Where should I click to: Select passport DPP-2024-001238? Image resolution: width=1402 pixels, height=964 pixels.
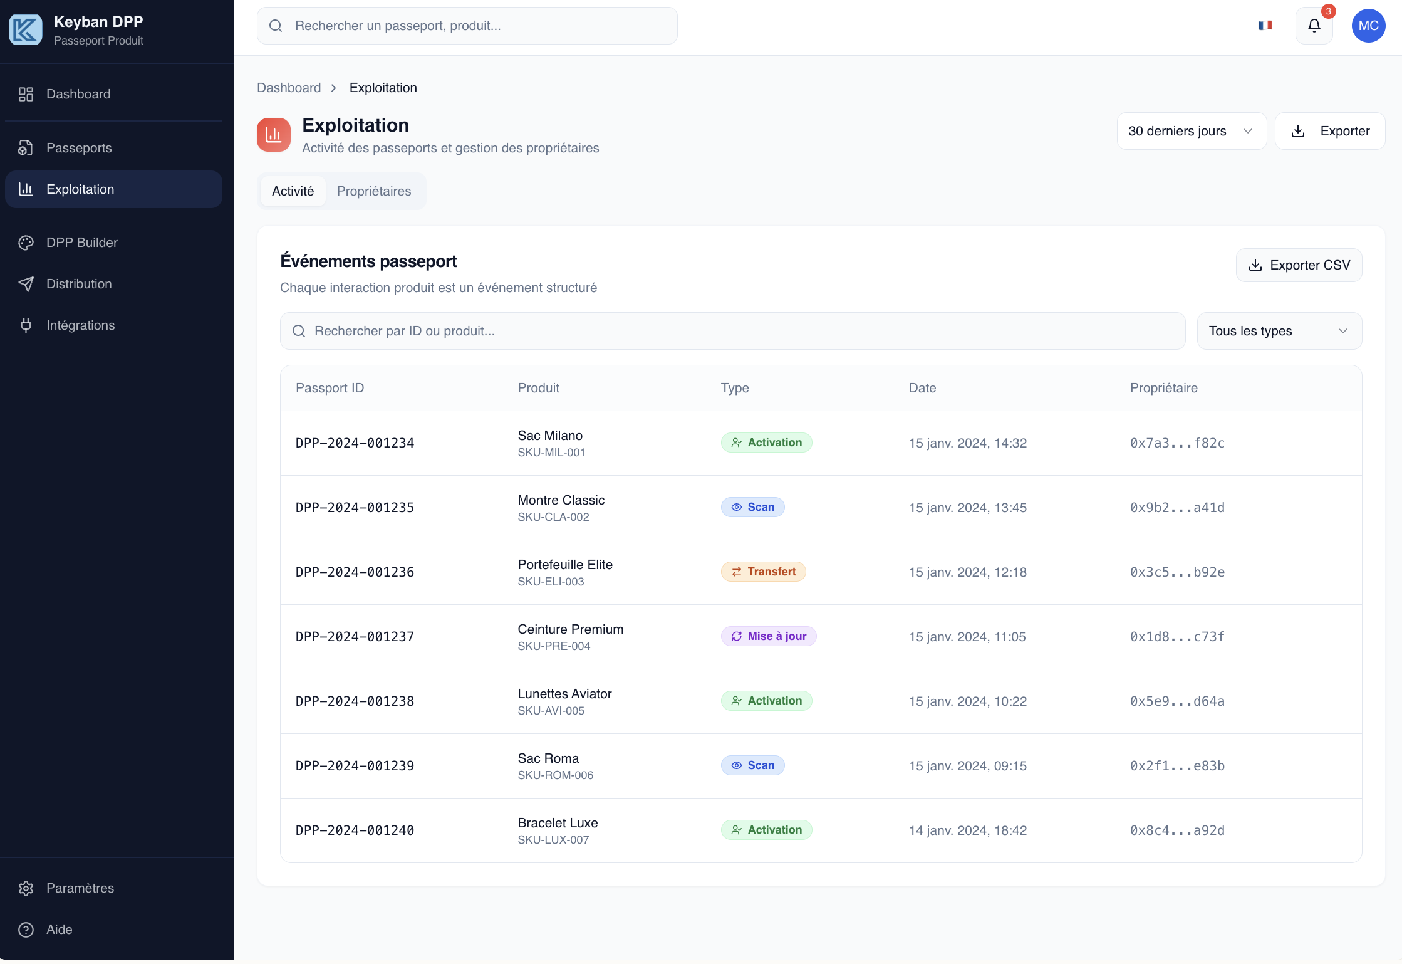tap(355, 701)
